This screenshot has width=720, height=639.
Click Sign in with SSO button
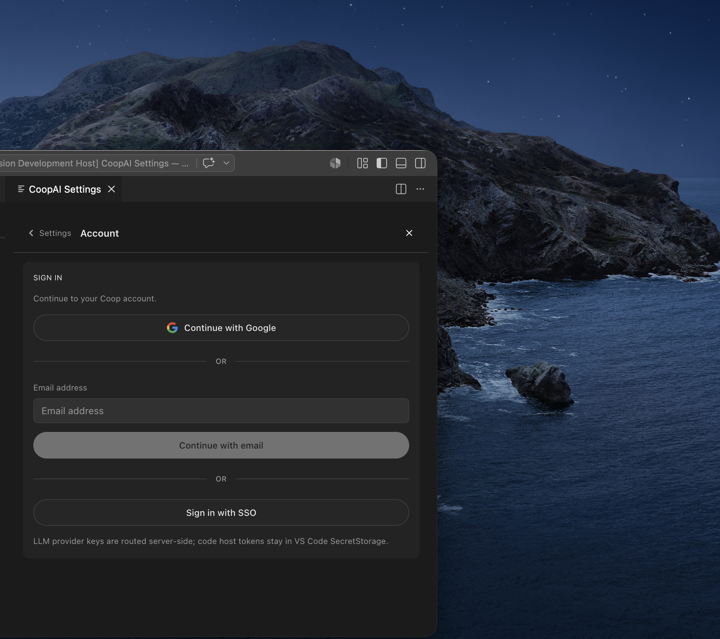pyautogui.click(x=221, y=513)
